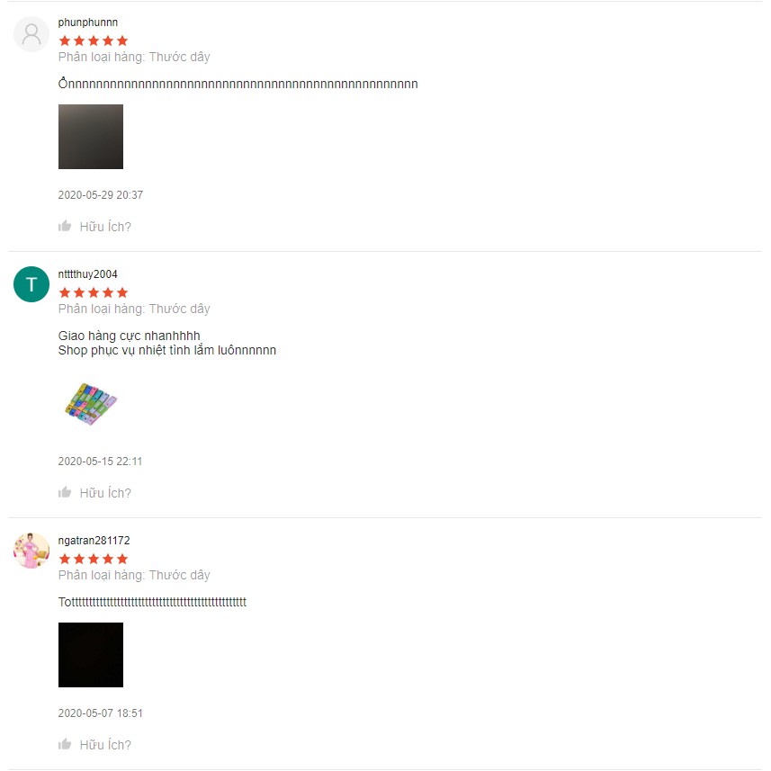The height and width of the screenshot is (771, 771).
Task: Click the review text Giao hàng cực nhanhhhh
Action: pyautogui.click(x=130, y=336)
